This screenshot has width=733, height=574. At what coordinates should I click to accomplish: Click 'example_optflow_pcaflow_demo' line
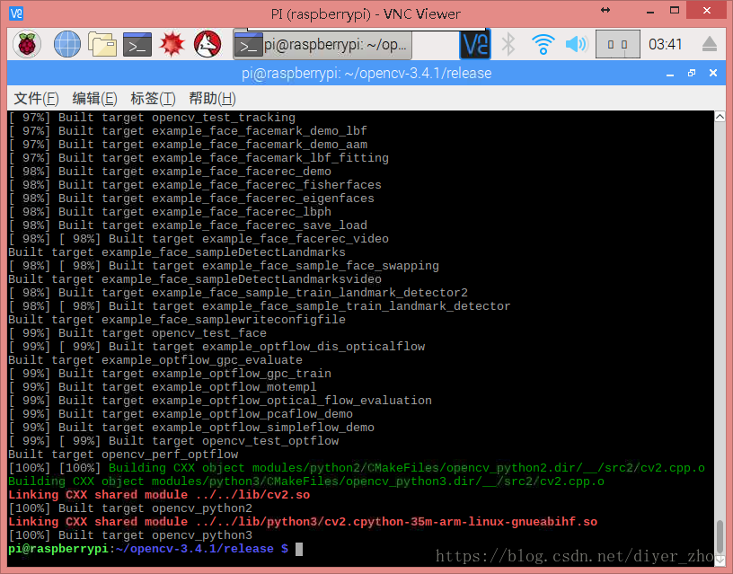tap(181, 414)
